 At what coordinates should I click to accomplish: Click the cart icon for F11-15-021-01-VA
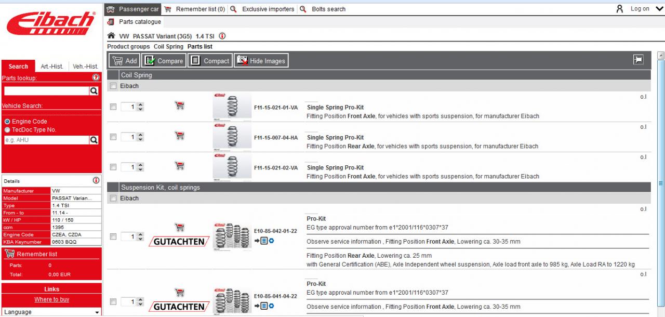point(180,106)
